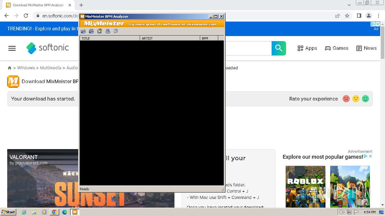Click the Chrome forward arrow

coord(16,16)
